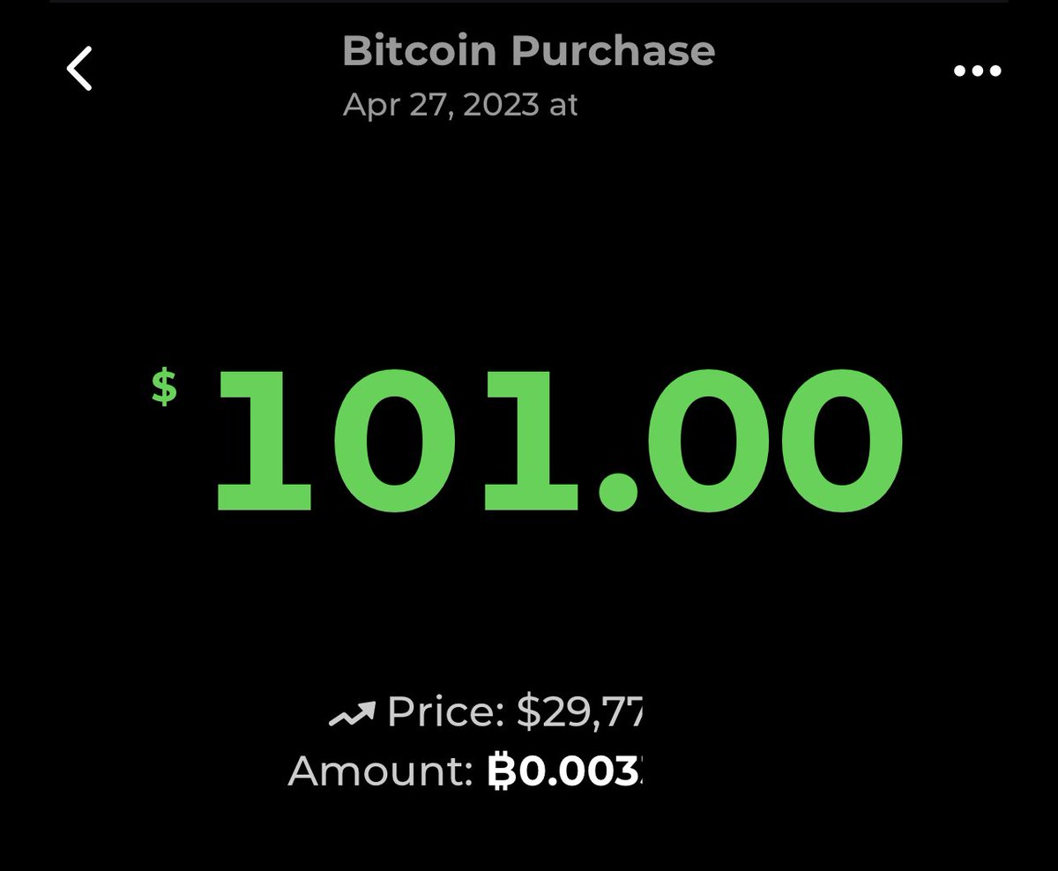Open the three-dot more options menu
The width and height of the screenshot is (1058, 871).
(978, 71)
